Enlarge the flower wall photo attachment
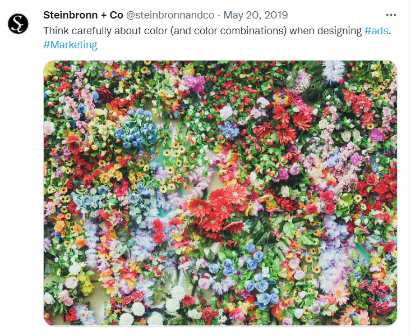 [220, 193]
